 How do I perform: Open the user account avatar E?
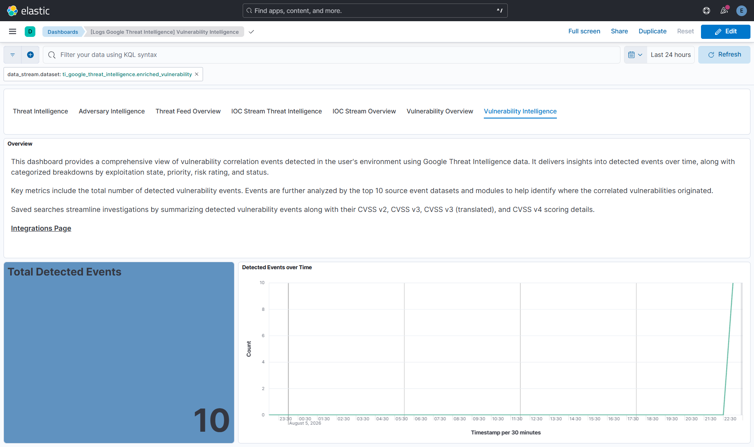tap(741, 11)
